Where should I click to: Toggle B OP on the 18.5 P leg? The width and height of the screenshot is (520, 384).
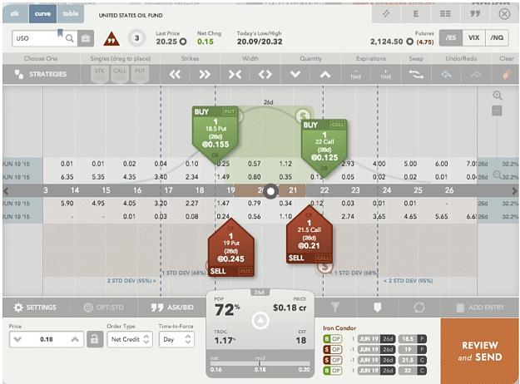click(332, 339)
